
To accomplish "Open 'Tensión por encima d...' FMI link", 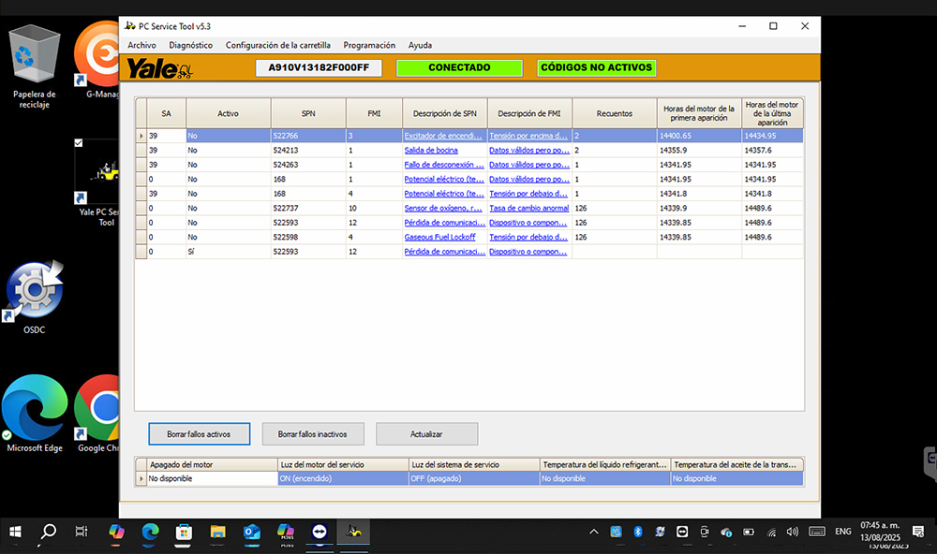I will coord(528,136).
